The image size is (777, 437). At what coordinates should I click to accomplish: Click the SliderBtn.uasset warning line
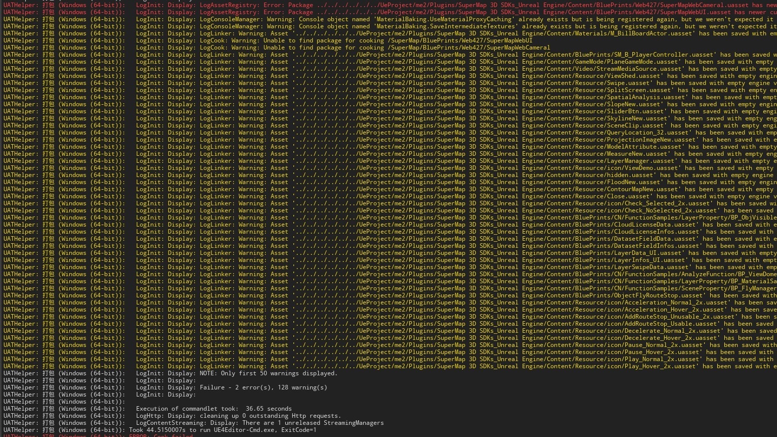point(390,111)
